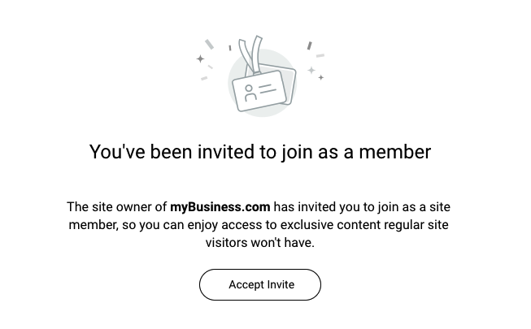Click the "member, so you can enjoy" text

143,225
